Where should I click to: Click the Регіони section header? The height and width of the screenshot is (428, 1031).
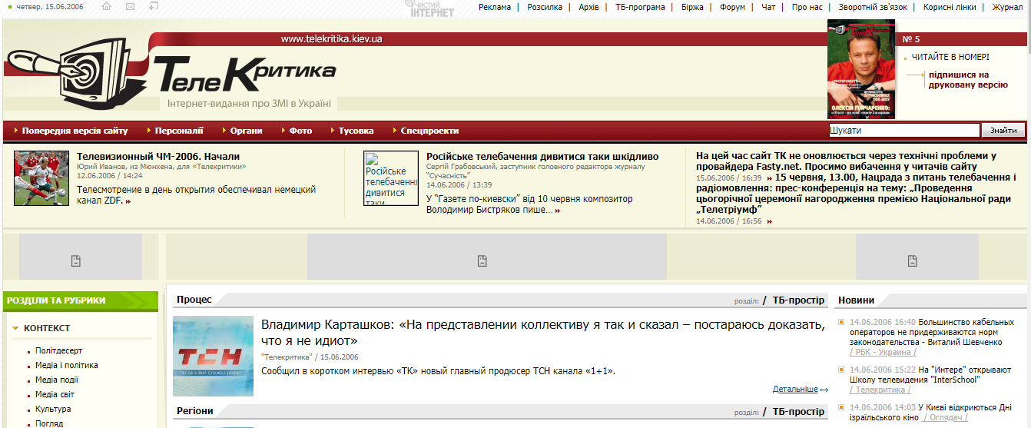pos(195,411)
